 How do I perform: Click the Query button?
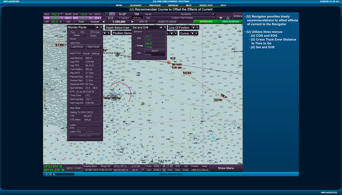[186, 170]
